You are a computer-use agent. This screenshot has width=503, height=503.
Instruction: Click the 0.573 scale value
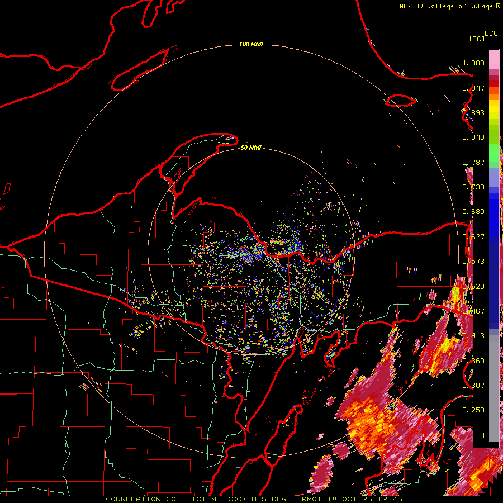pyautogui.click(x=473, y=262)
